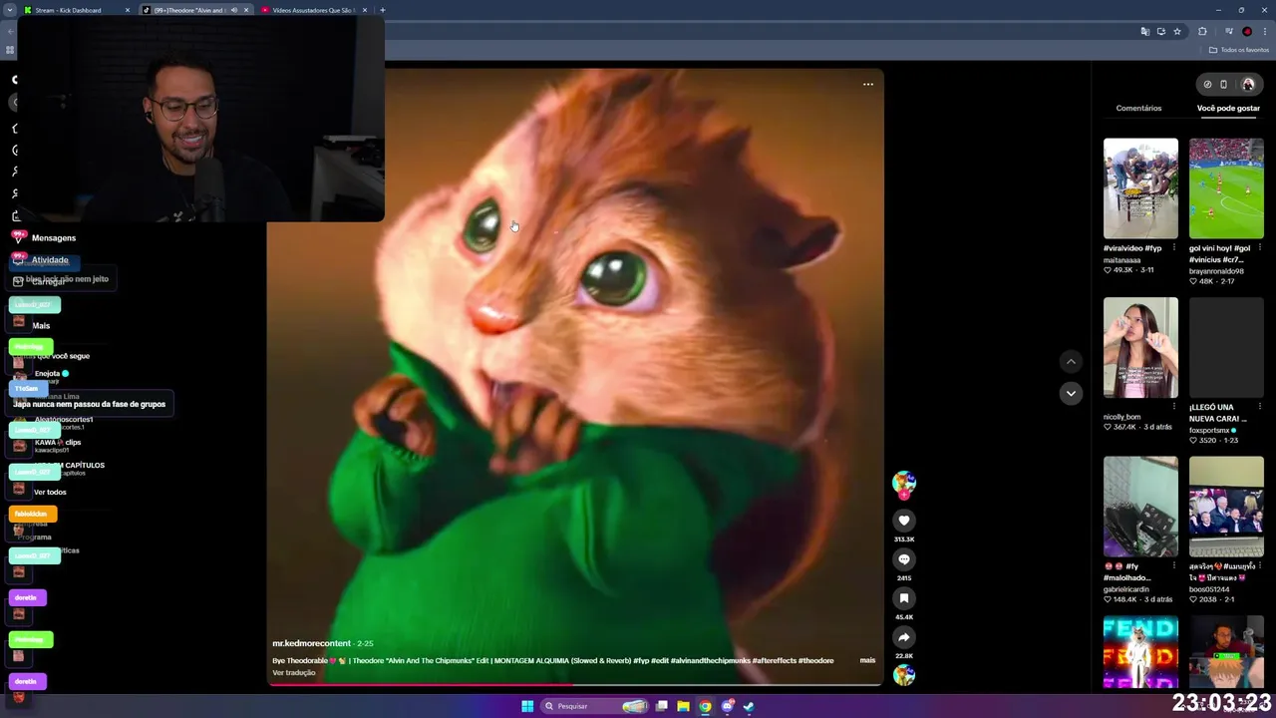
Task: Click the phone app icon in top pill
Action: point(1224,84)
